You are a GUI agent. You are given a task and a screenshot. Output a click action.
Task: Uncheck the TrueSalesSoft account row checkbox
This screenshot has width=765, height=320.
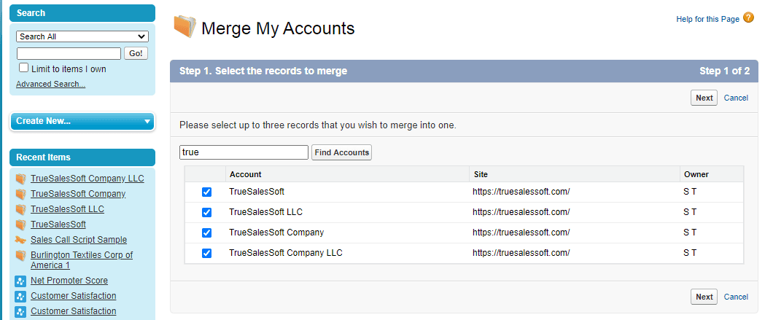click(207, 192)
